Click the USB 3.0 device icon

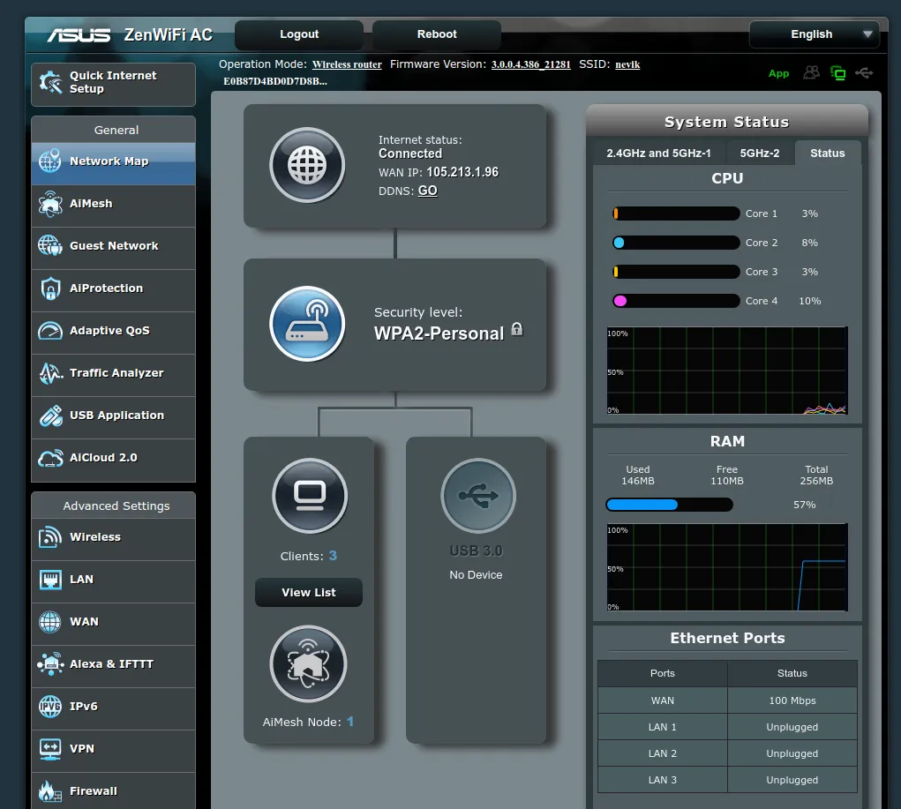(x=478, y=496)
